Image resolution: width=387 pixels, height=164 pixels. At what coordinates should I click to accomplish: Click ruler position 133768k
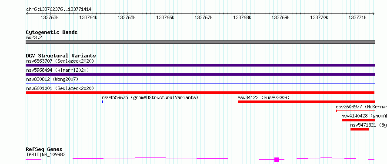(242, 17)
